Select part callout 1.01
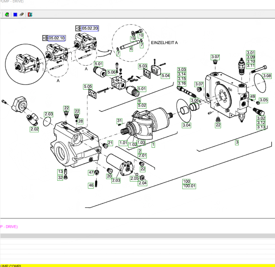Viewport: 275px width, 267px height. click(123, 143)
